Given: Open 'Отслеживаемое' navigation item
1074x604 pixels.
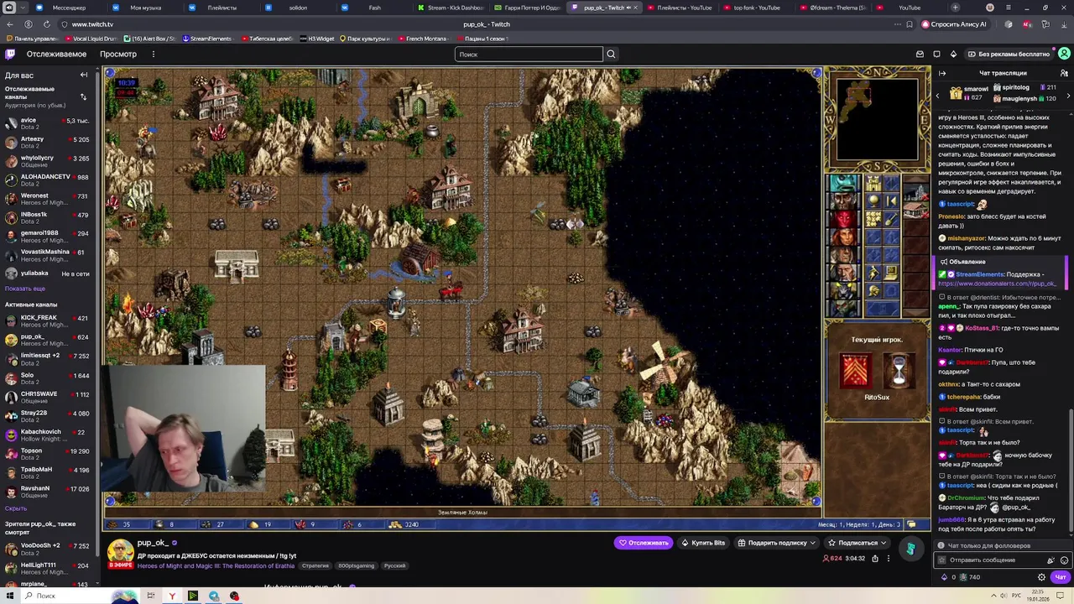Looking at the screenshot, I should [56, 54].
